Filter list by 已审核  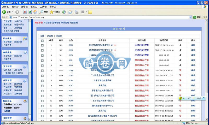click(x=50, y=36)
